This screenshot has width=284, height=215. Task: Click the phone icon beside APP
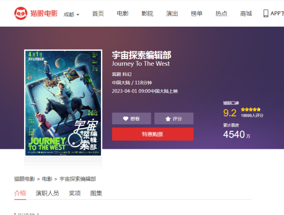266,13
